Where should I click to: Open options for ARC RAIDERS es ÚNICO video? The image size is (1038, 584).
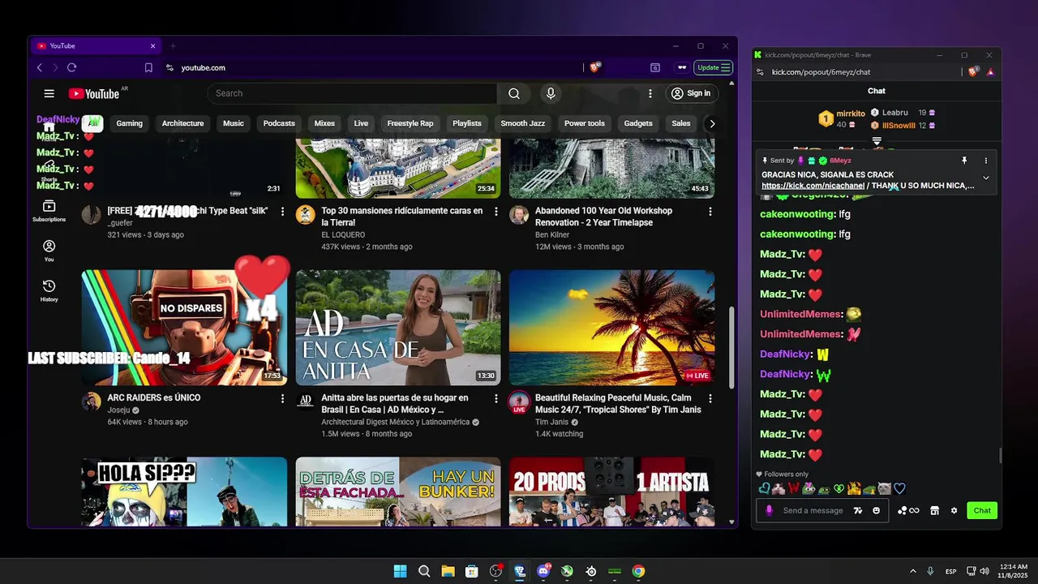pyautogui.click(x=282, y=398)
